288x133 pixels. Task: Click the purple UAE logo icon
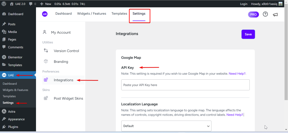tap(45, 14)
